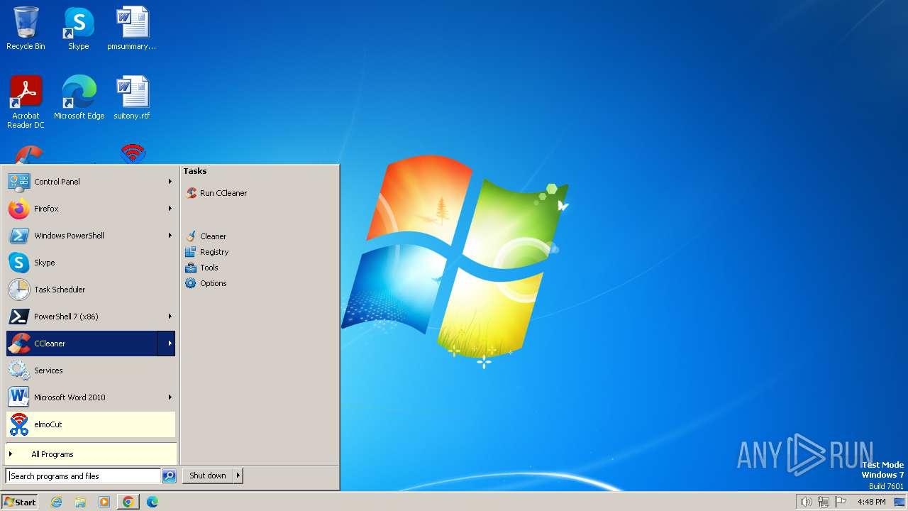Click the Tools toolbox icon

click(x=191, y=268)
